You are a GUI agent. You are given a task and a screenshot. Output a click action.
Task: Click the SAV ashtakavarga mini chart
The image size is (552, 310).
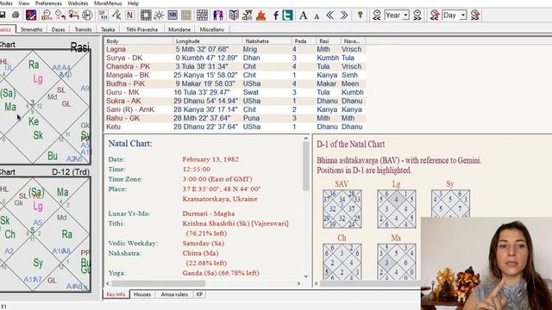pyautogui.click(x=342, y=208)
